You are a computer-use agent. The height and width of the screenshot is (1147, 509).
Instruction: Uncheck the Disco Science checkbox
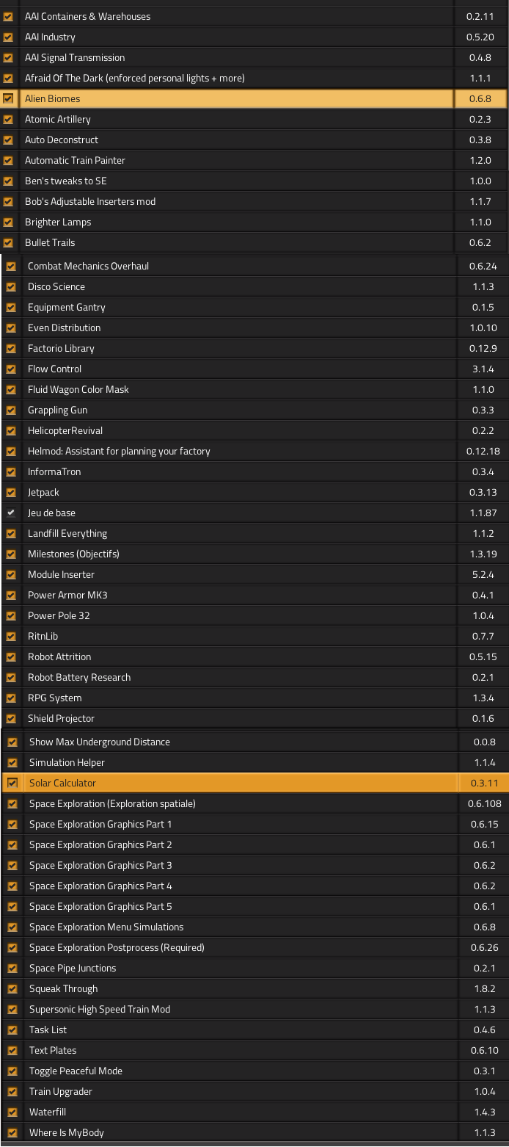pyautogui.click(x=11, y=286)
